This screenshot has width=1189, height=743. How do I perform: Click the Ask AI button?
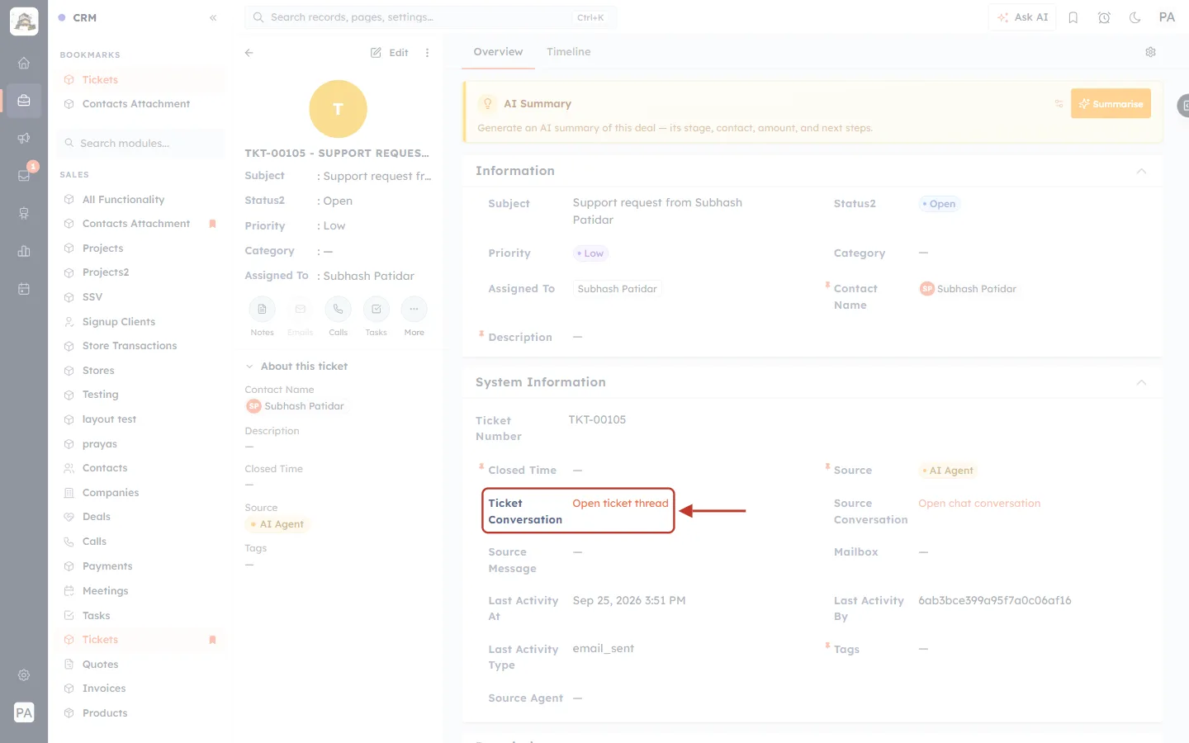pyautogui.click(x=1022, y=17)
